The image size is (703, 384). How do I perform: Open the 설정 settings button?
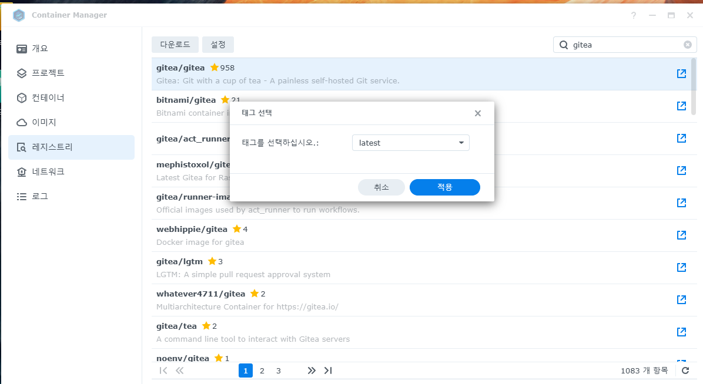pos(218,45)
